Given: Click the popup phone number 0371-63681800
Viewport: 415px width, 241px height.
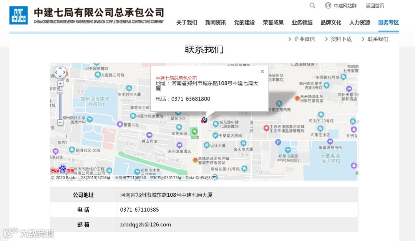Looking at the screenshot, I should click(x=191, y=99).
